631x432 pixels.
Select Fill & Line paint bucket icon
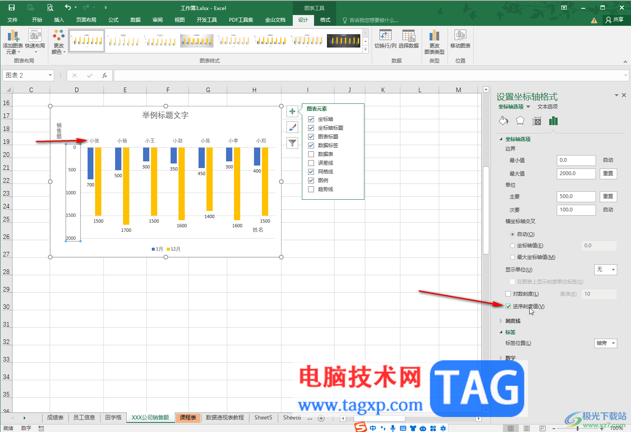click(503, 121)
